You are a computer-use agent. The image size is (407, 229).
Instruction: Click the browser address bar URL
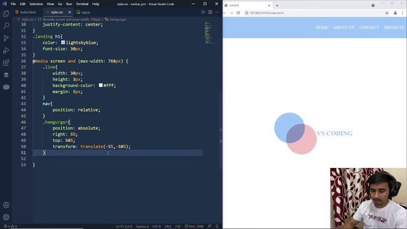tap(266, 13)
